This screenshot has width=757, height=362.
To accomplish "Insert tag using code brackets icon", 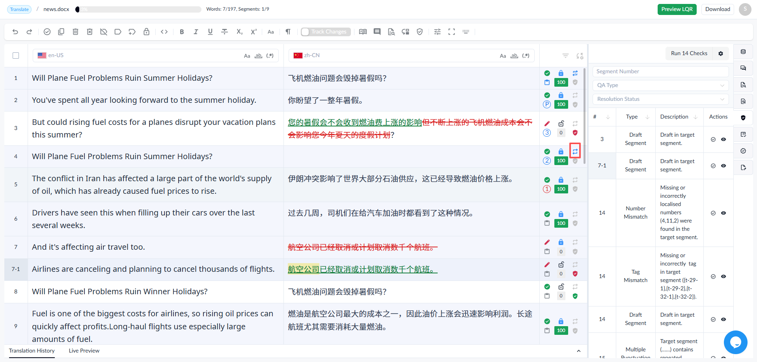I will point(164,32).
